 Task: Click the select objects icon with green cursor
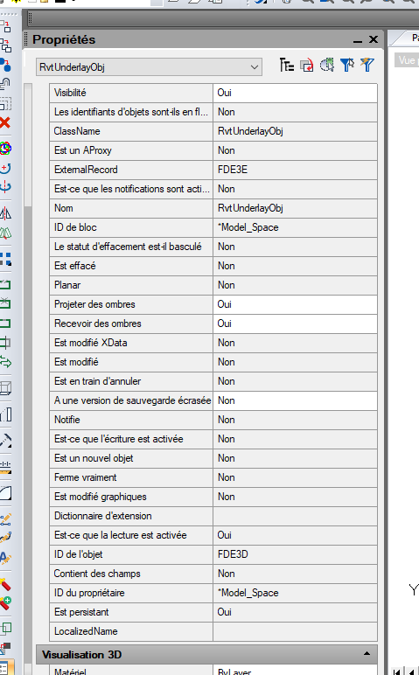point(327,65)
